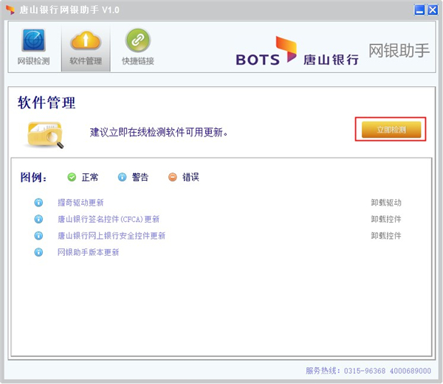The width and height of the screenshot is (443, 384).
Task: Click the 立即检测 button
Action: 391,130
